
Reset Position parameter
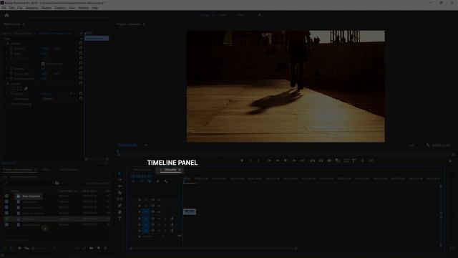81,49
